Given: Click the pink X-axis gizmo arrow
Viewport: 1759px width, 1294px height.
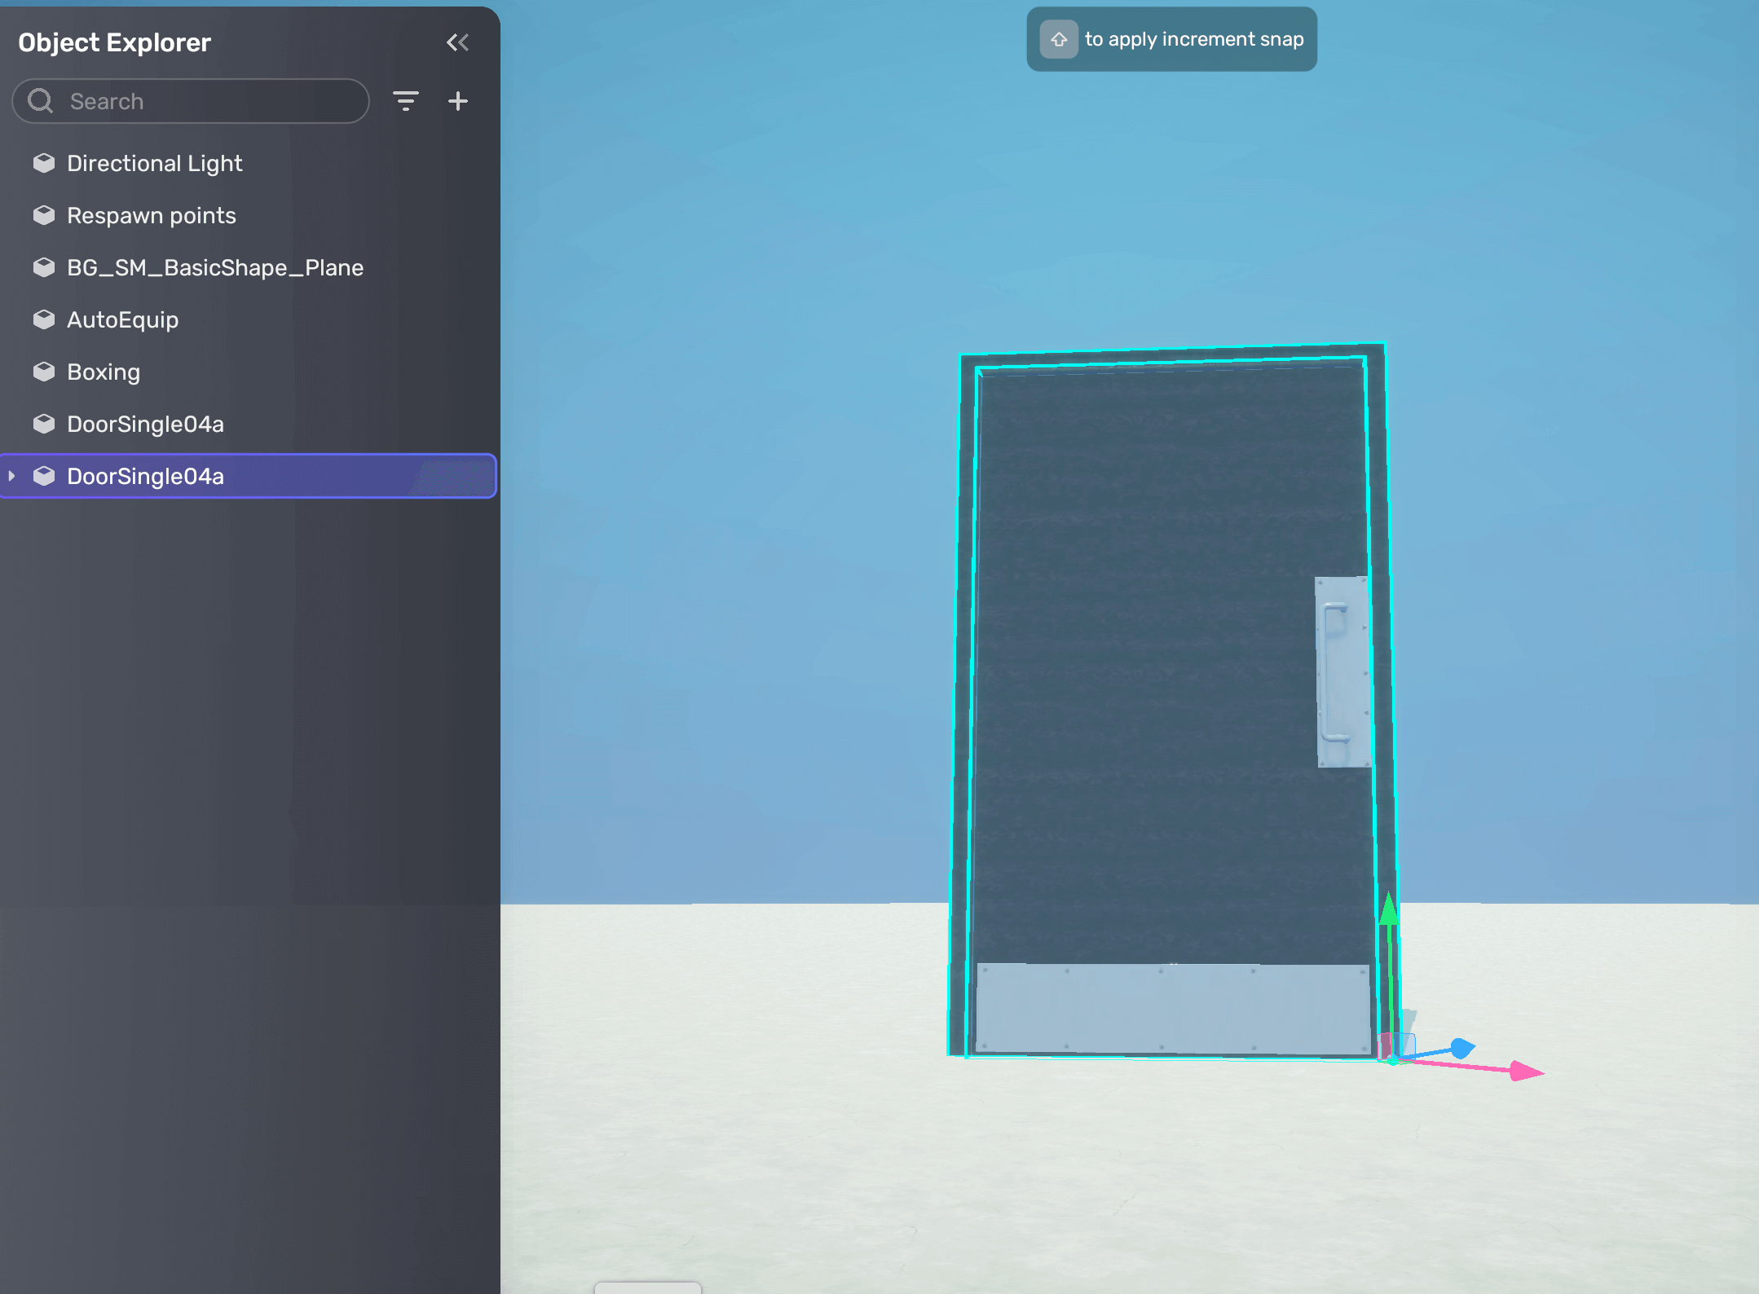Looking at the screenshot, I should coord(1524,1071).
